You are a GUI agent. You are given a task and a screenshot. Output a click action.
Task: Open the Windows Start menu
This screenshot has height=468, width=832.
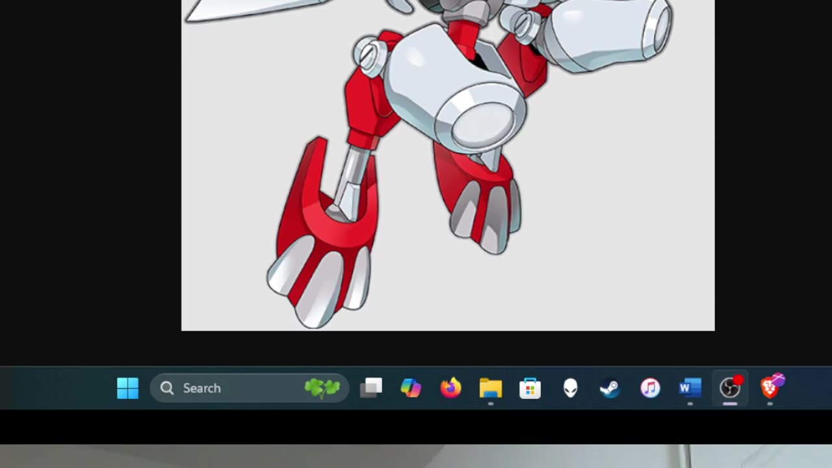(127, 388)
